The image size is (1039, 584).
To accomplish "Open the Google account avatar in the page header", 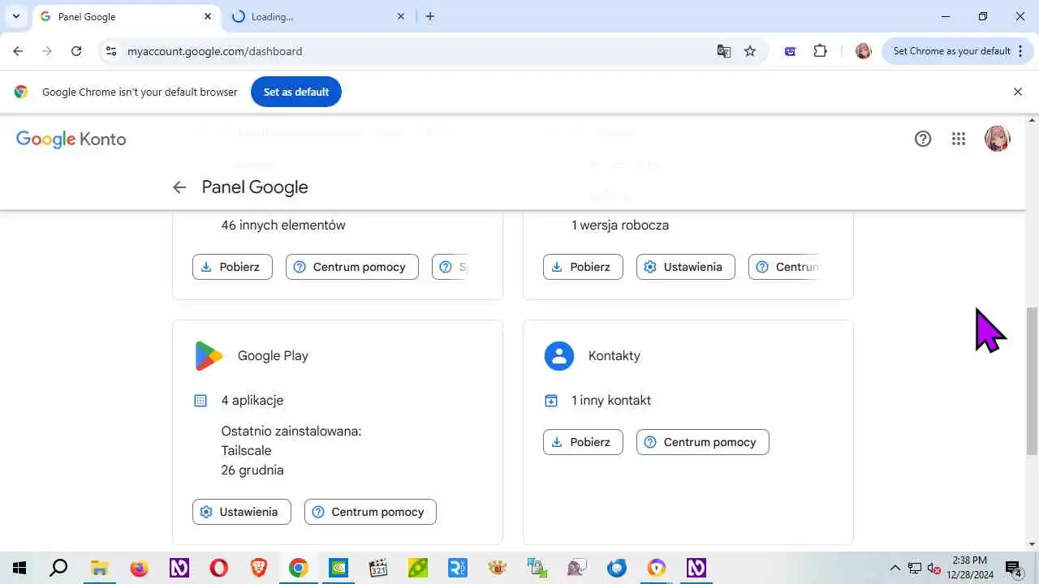I will pyautogui.click(x=998, y=139).
